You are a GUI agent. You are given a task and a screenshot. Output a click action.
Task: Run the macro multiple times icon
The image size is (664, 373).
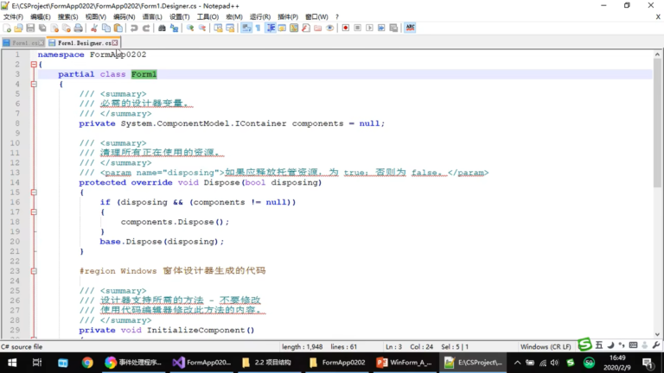(x=381, y=28)
